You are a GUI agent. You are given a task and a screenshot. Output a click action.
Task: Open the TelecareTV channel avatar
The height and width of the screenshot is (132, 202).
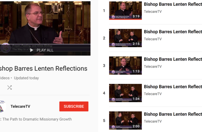2,106
